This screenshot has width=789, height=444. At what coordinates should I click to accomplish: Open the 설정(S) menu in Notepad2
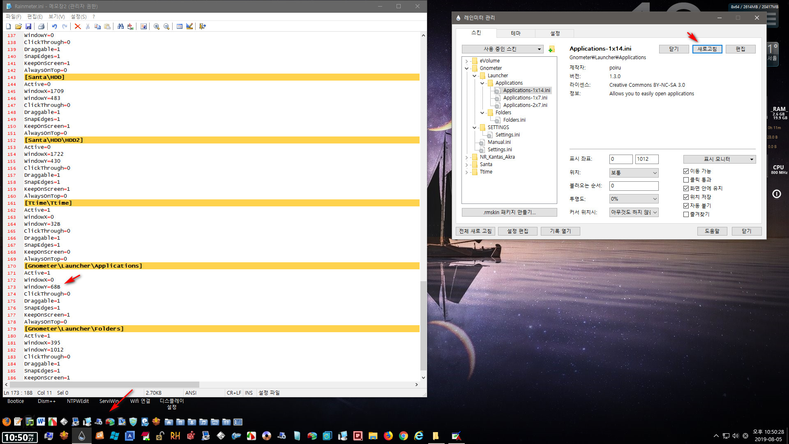(x=78, y=16)
